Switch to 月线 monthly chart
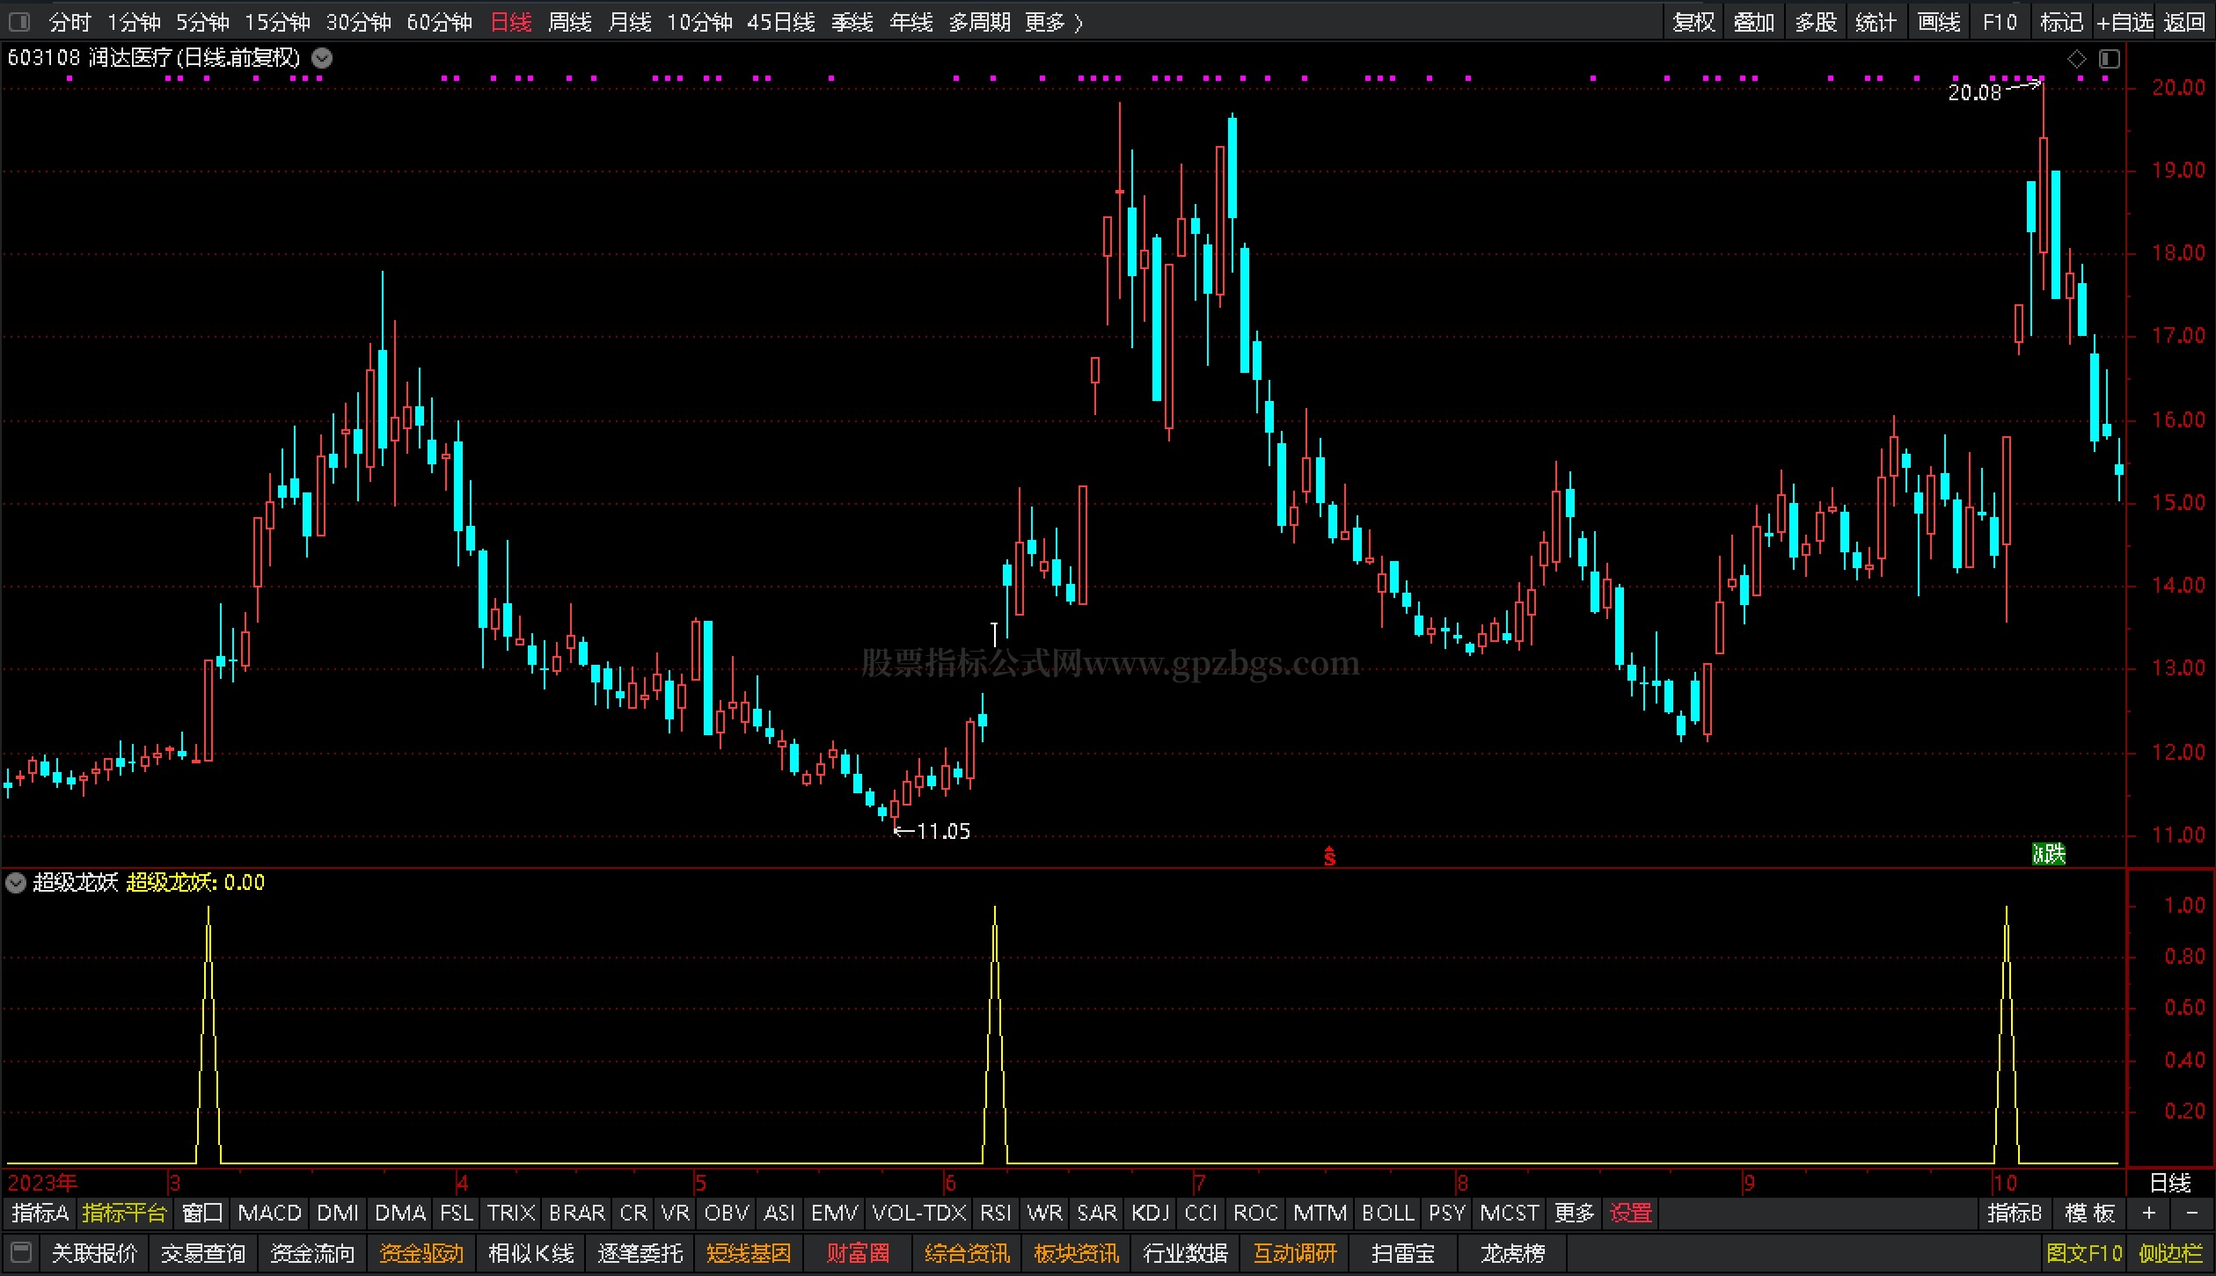This screenshot has width=2216, height=1276. [x=630, y=22]
